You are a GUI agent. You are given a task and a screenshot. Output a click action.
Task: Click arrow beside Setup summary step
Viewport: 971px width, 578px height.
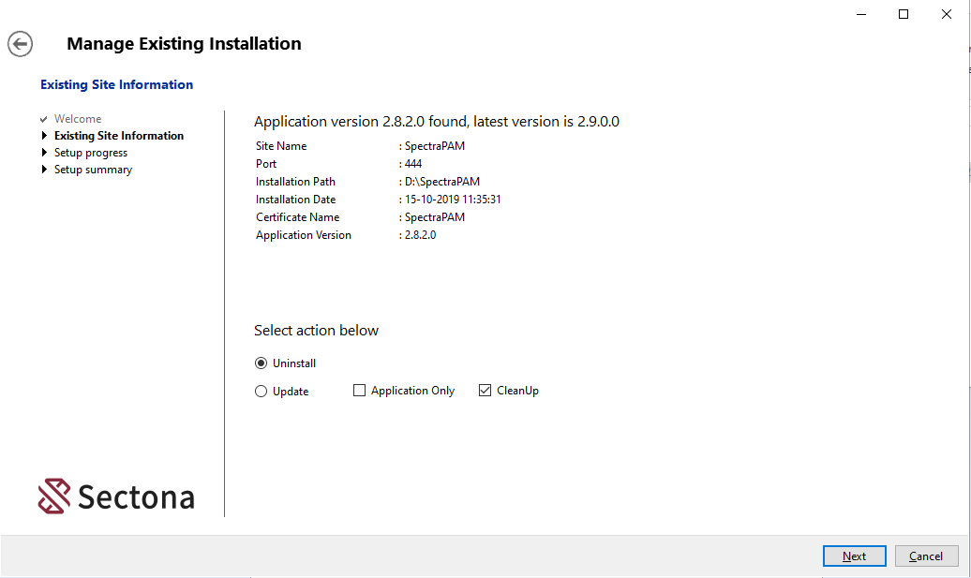click(x=44, y=170)
